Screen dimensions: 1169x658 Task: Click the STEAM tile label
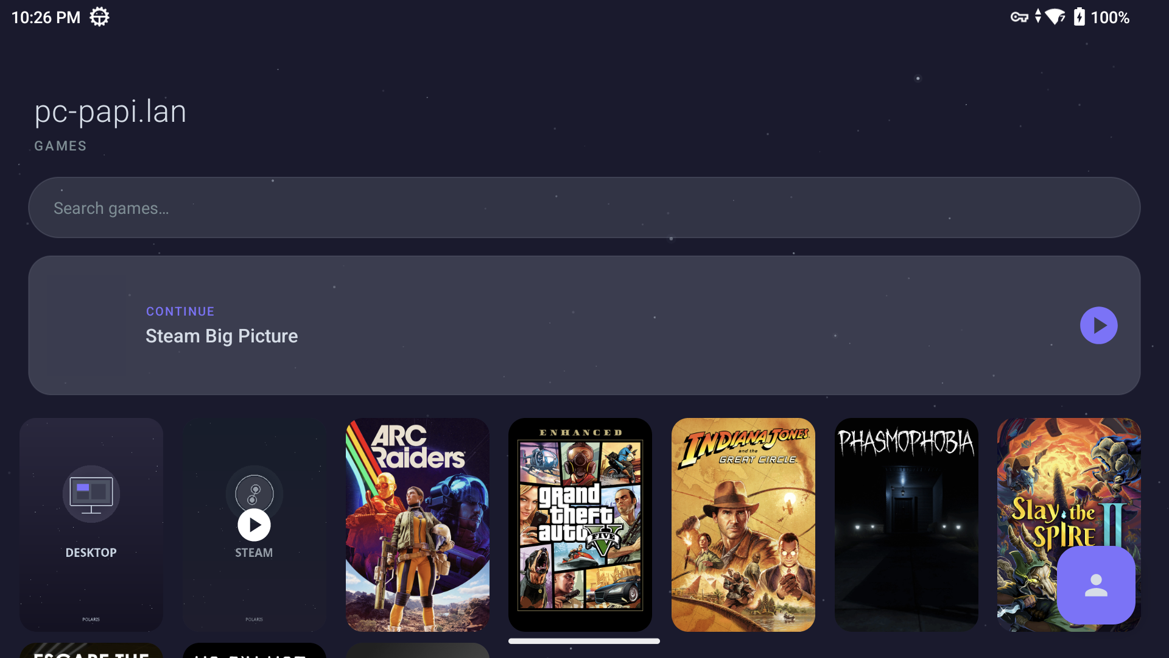254,553
